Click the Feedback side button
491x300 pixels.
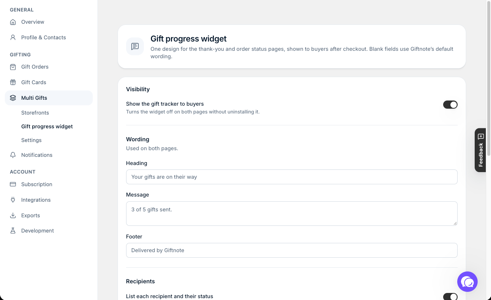click(x=481, y=150)
